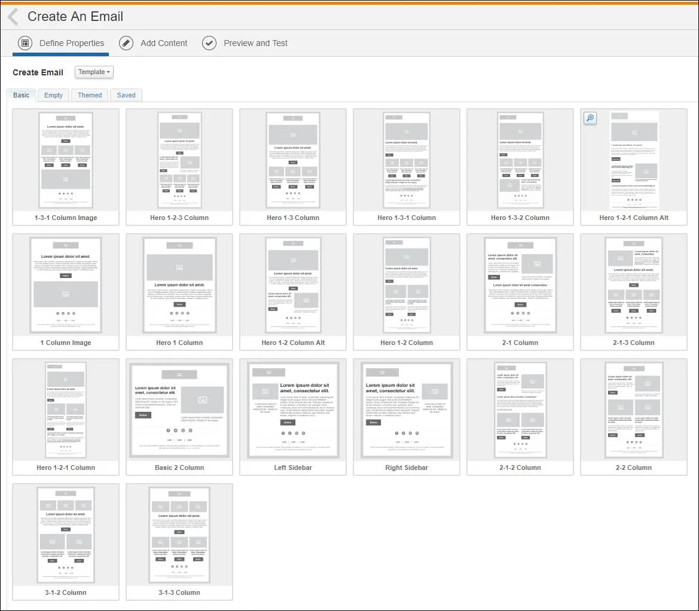This screenshot has height=611, width=699.
Task: Go back using the left chevron arrow
Action: pyautogui.click(x=13, y=17)
